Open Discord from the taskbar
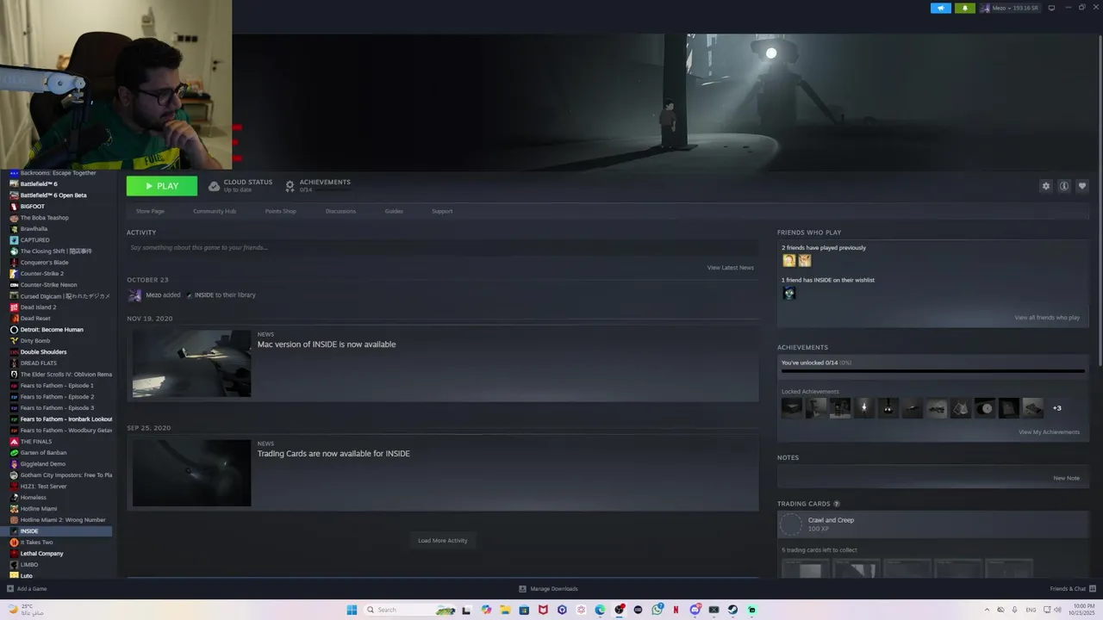The height and width of the screenshot is (620, 1103). click(x=695, y=610)
